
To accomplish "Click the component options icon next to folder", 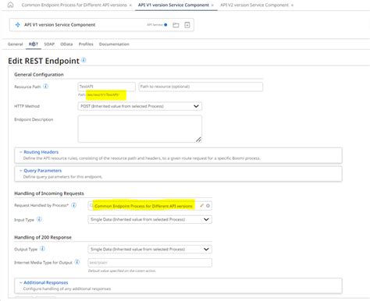I will (x=187, y=25).
